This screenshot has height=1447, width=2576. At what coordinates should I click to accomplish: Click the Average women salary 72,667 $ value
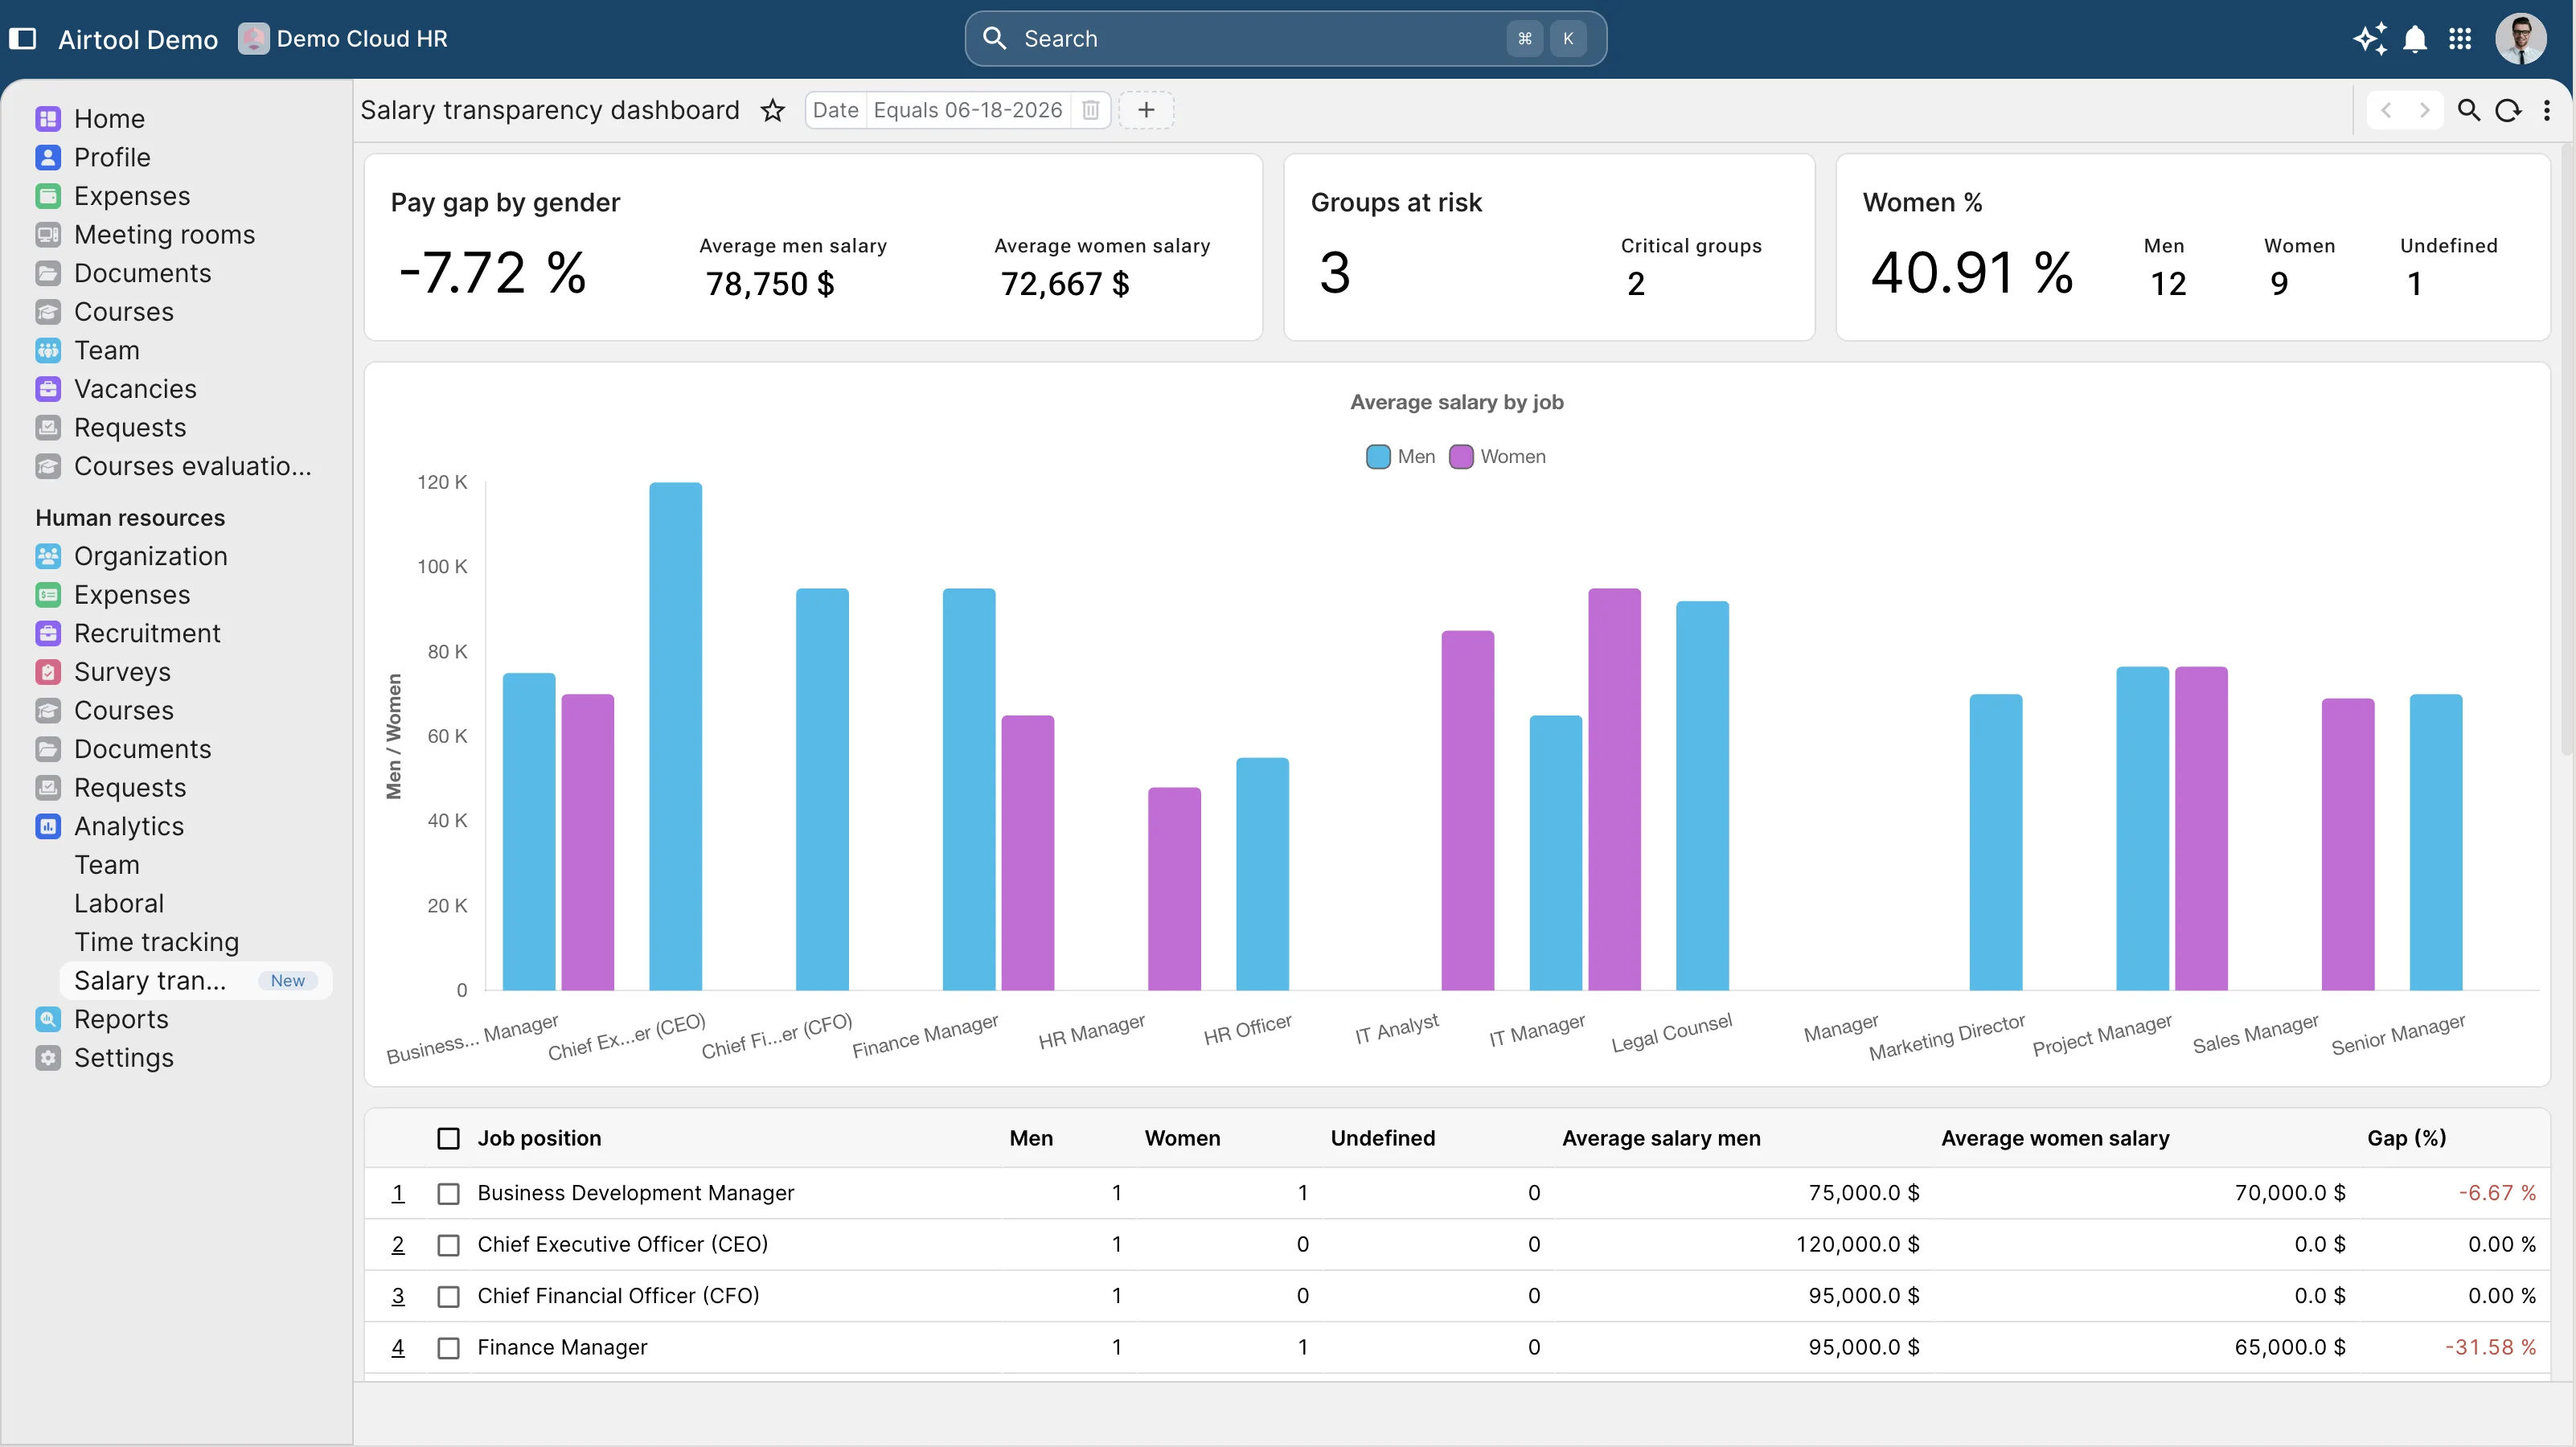(x=1065, y=285)
